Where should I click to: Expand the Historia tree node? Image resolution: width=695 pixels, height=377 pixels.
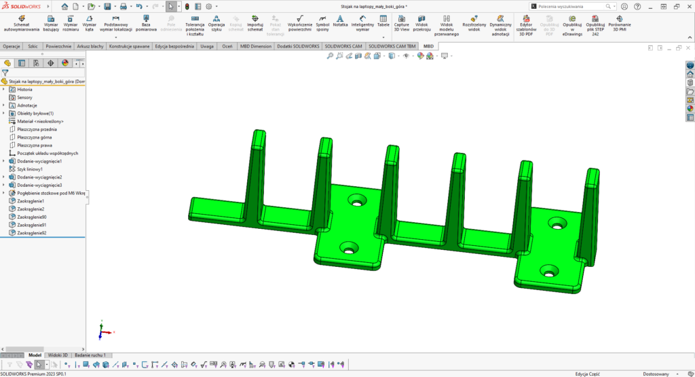pyautogui.click(x=3, y=90)
